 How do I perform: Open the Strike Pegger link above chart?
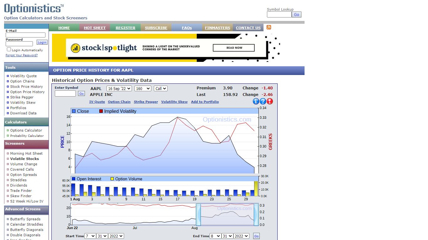(x=146, y=102)
